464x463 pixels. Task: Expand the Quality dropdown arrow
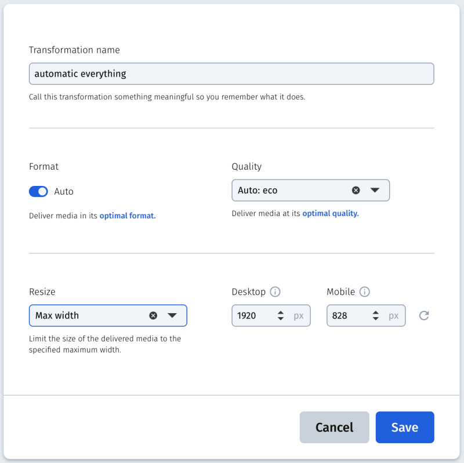[375, 191]
